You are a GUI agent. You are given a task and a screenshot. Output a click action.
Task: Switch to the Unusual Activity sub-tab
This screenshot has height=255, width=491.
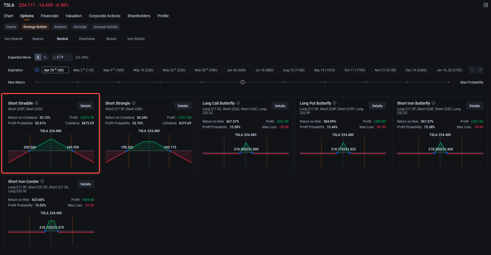click(106, 27)
